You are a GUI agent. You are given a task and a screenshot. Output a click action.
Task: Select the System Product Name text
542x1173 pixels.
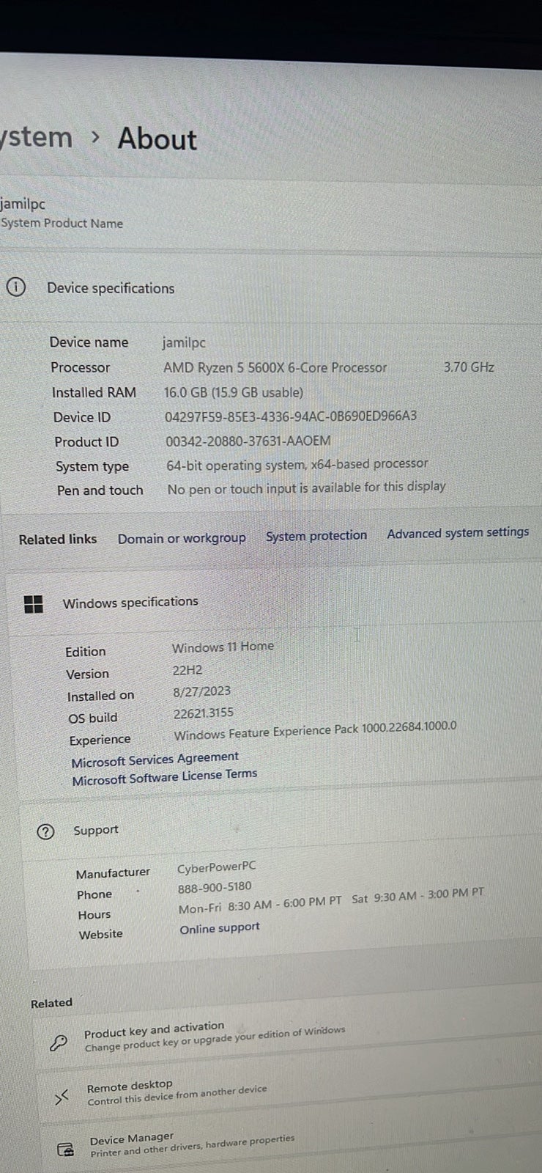62,224
